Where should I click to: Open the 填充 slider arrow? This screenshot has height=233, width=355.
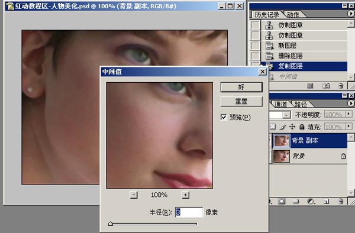coord(349,126)
